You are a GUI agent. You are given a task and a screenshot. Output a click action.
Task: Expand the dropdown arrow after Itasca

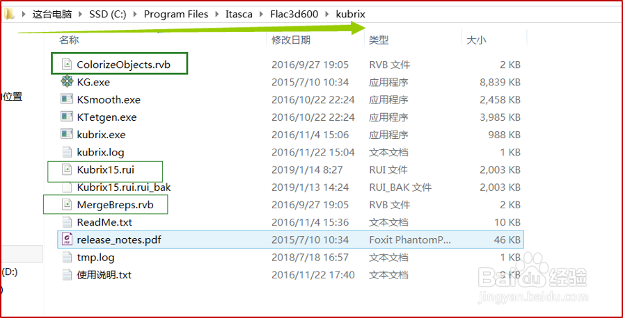click(262, 15)
